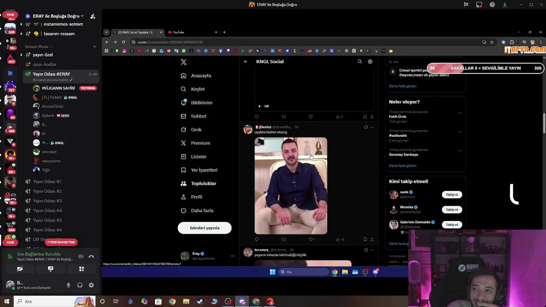
Task: Go back from KNGL Social header
Action: [x=246, y=61]
